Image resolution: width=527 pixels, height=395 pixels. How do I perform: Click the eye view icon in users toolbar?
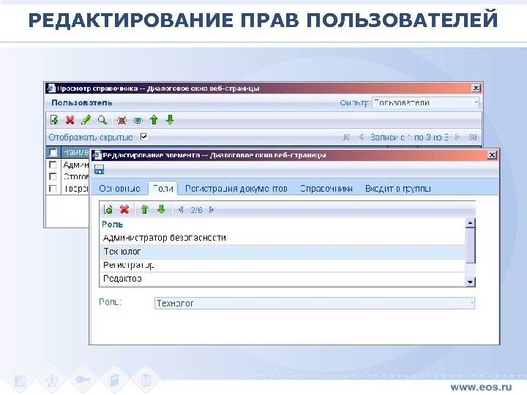(x=138, y=120)
